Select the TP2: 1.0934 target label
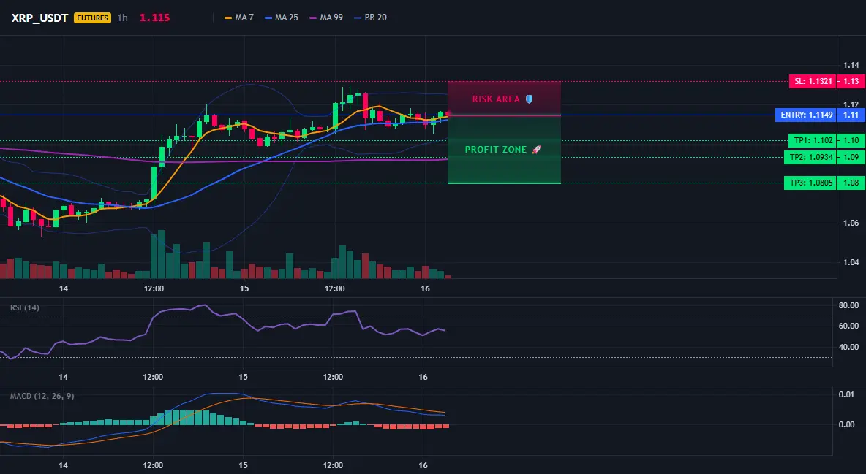The image size is (866, 474). click(810, 157)
